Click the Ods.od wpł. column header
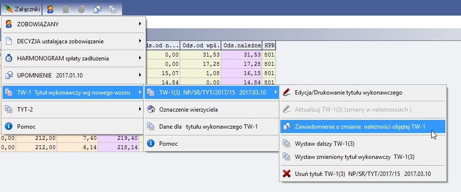The image size is (461, 192). coord(201,45)
